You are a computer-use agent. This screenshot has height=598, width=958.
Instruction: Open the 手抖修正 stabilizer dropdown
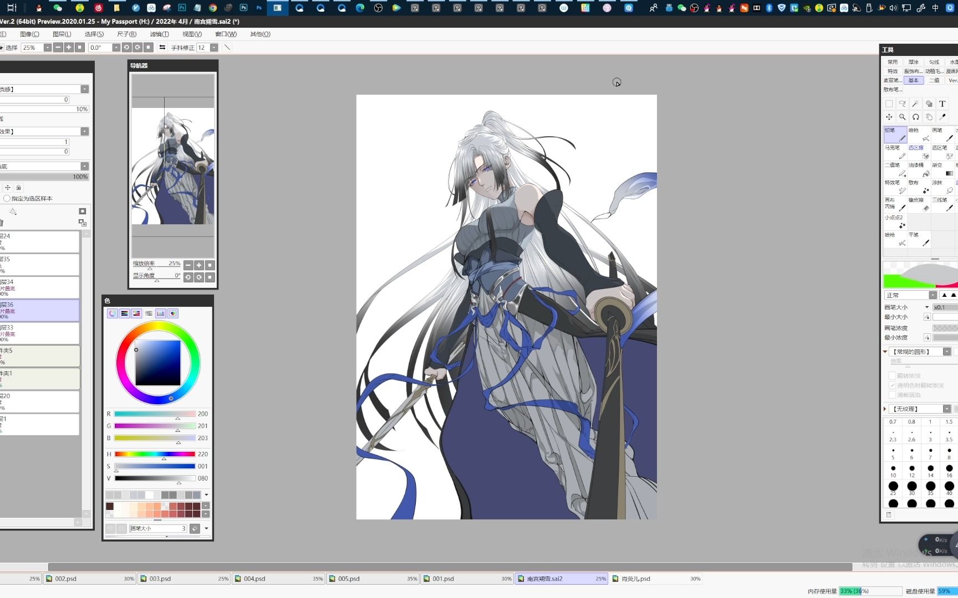point(214,48)
